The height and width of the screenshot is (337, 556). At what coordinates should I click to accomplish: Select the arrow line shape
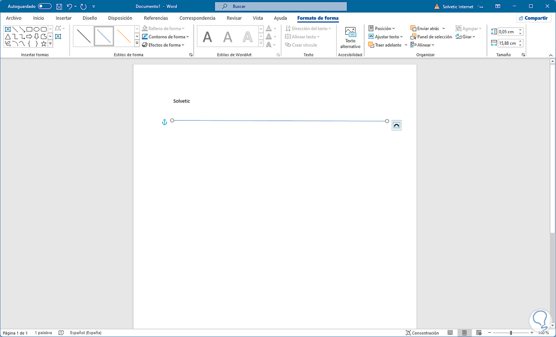22,29
